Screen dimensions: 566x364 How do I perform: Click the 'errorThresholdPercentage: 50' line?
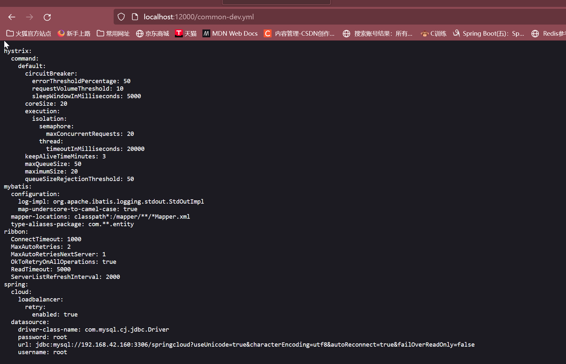tap(81, 81)
